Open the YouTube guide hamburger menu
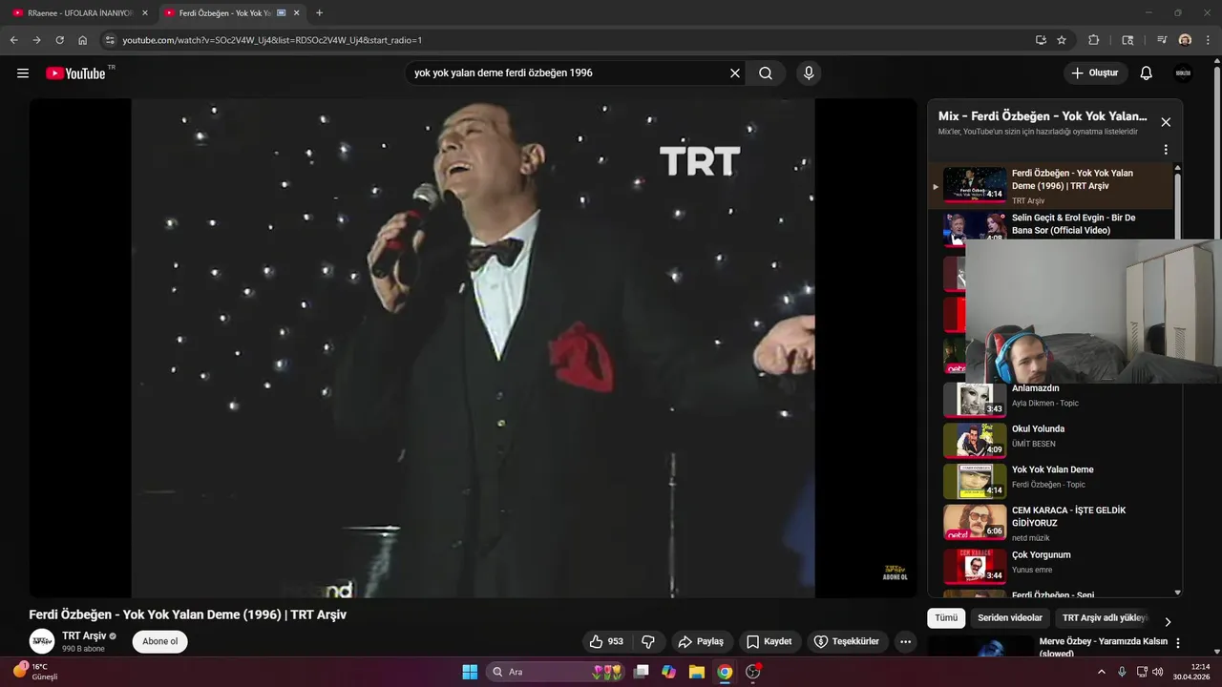 (x=23, y=73)
